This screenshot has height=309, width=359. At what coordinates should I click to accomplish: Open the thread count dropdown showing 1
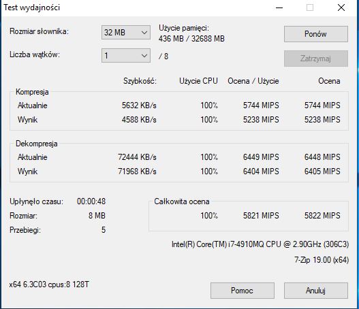(x=126, y=56)
